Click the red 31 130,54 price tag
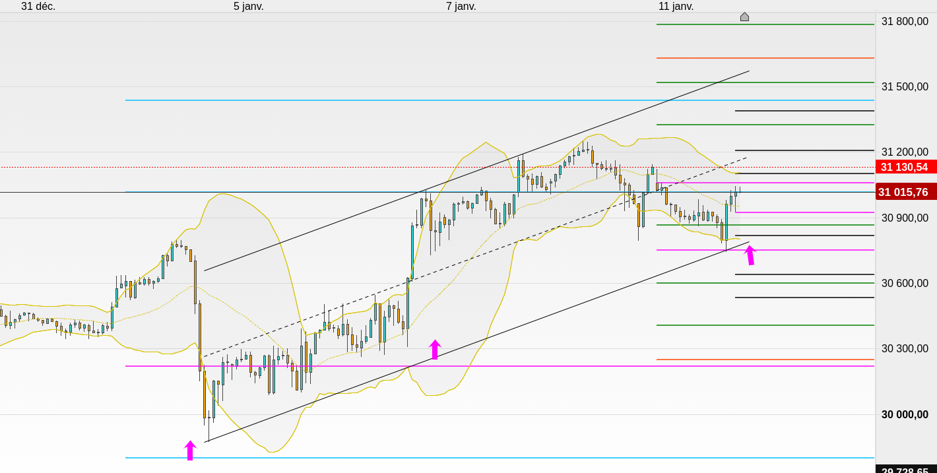 (x=906, y=167)
